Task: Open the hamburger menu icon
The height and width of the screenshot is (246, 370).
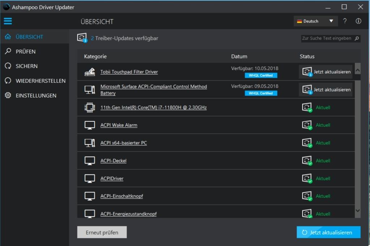Action: [8, 21]
